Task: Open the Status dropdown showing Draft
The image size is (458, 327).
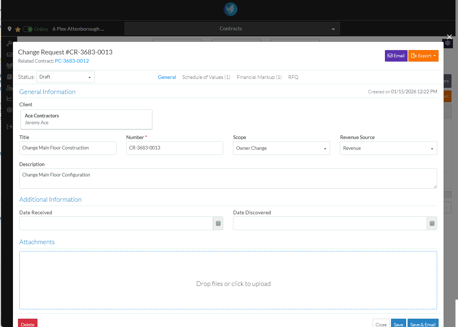Action: coord(66,77)
